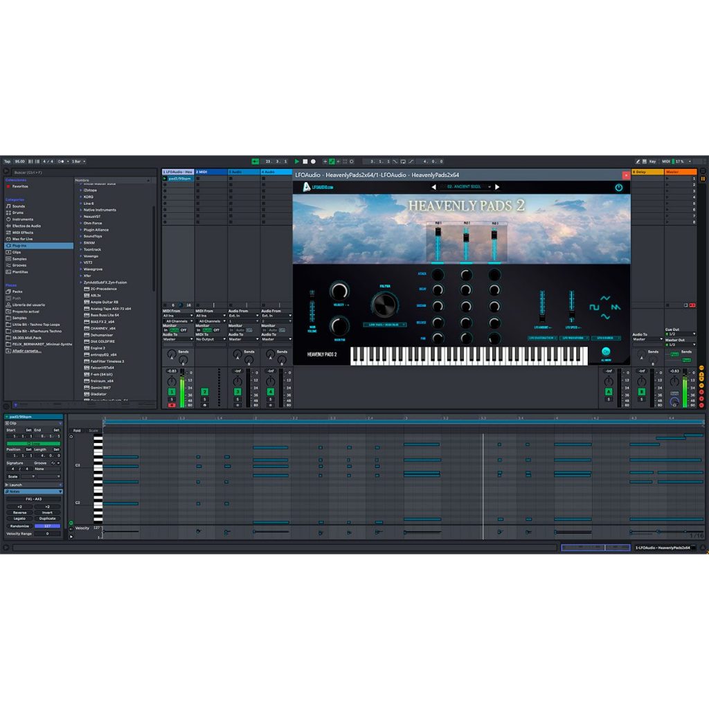Open the Samples category under Categorías
This screenshot has width=709, height=709.
point(19,259)
